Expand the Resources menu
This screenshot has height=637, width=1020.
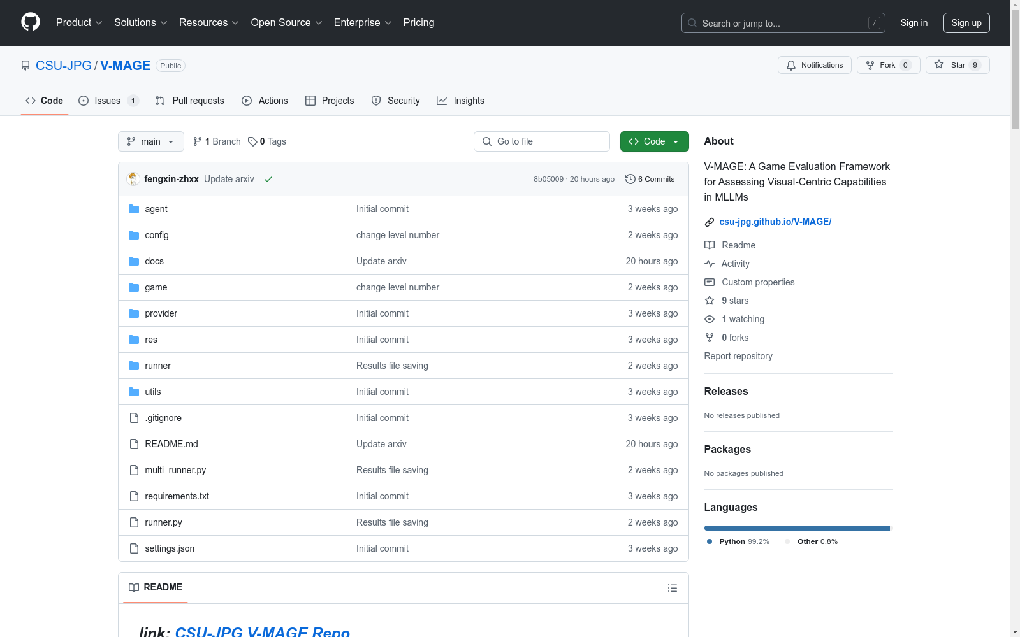[x=209, y=23]
